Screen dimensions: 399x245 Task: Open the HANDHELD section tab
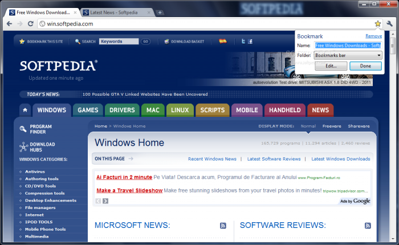285,110
